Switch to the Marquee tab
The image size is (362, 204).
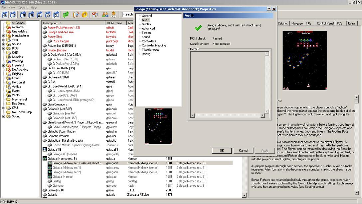coord(297,23)
